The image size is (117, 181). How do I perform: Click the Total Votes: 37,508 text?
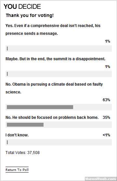23,153
